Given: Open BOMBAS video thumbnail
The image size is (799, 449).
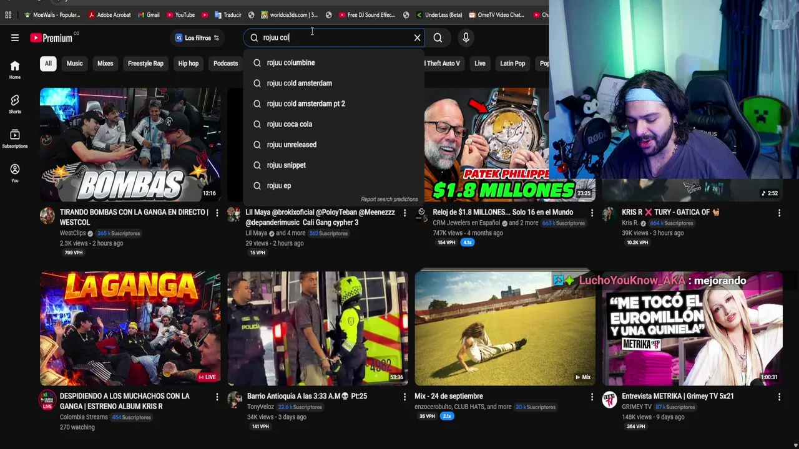Looking at the screenshot, I should pos(130,145).
